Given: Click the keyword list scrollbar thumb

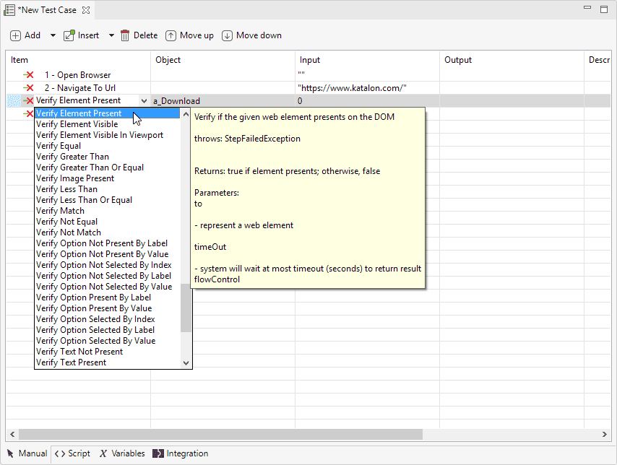Looking at the screenshot, I should pos(186,308).
